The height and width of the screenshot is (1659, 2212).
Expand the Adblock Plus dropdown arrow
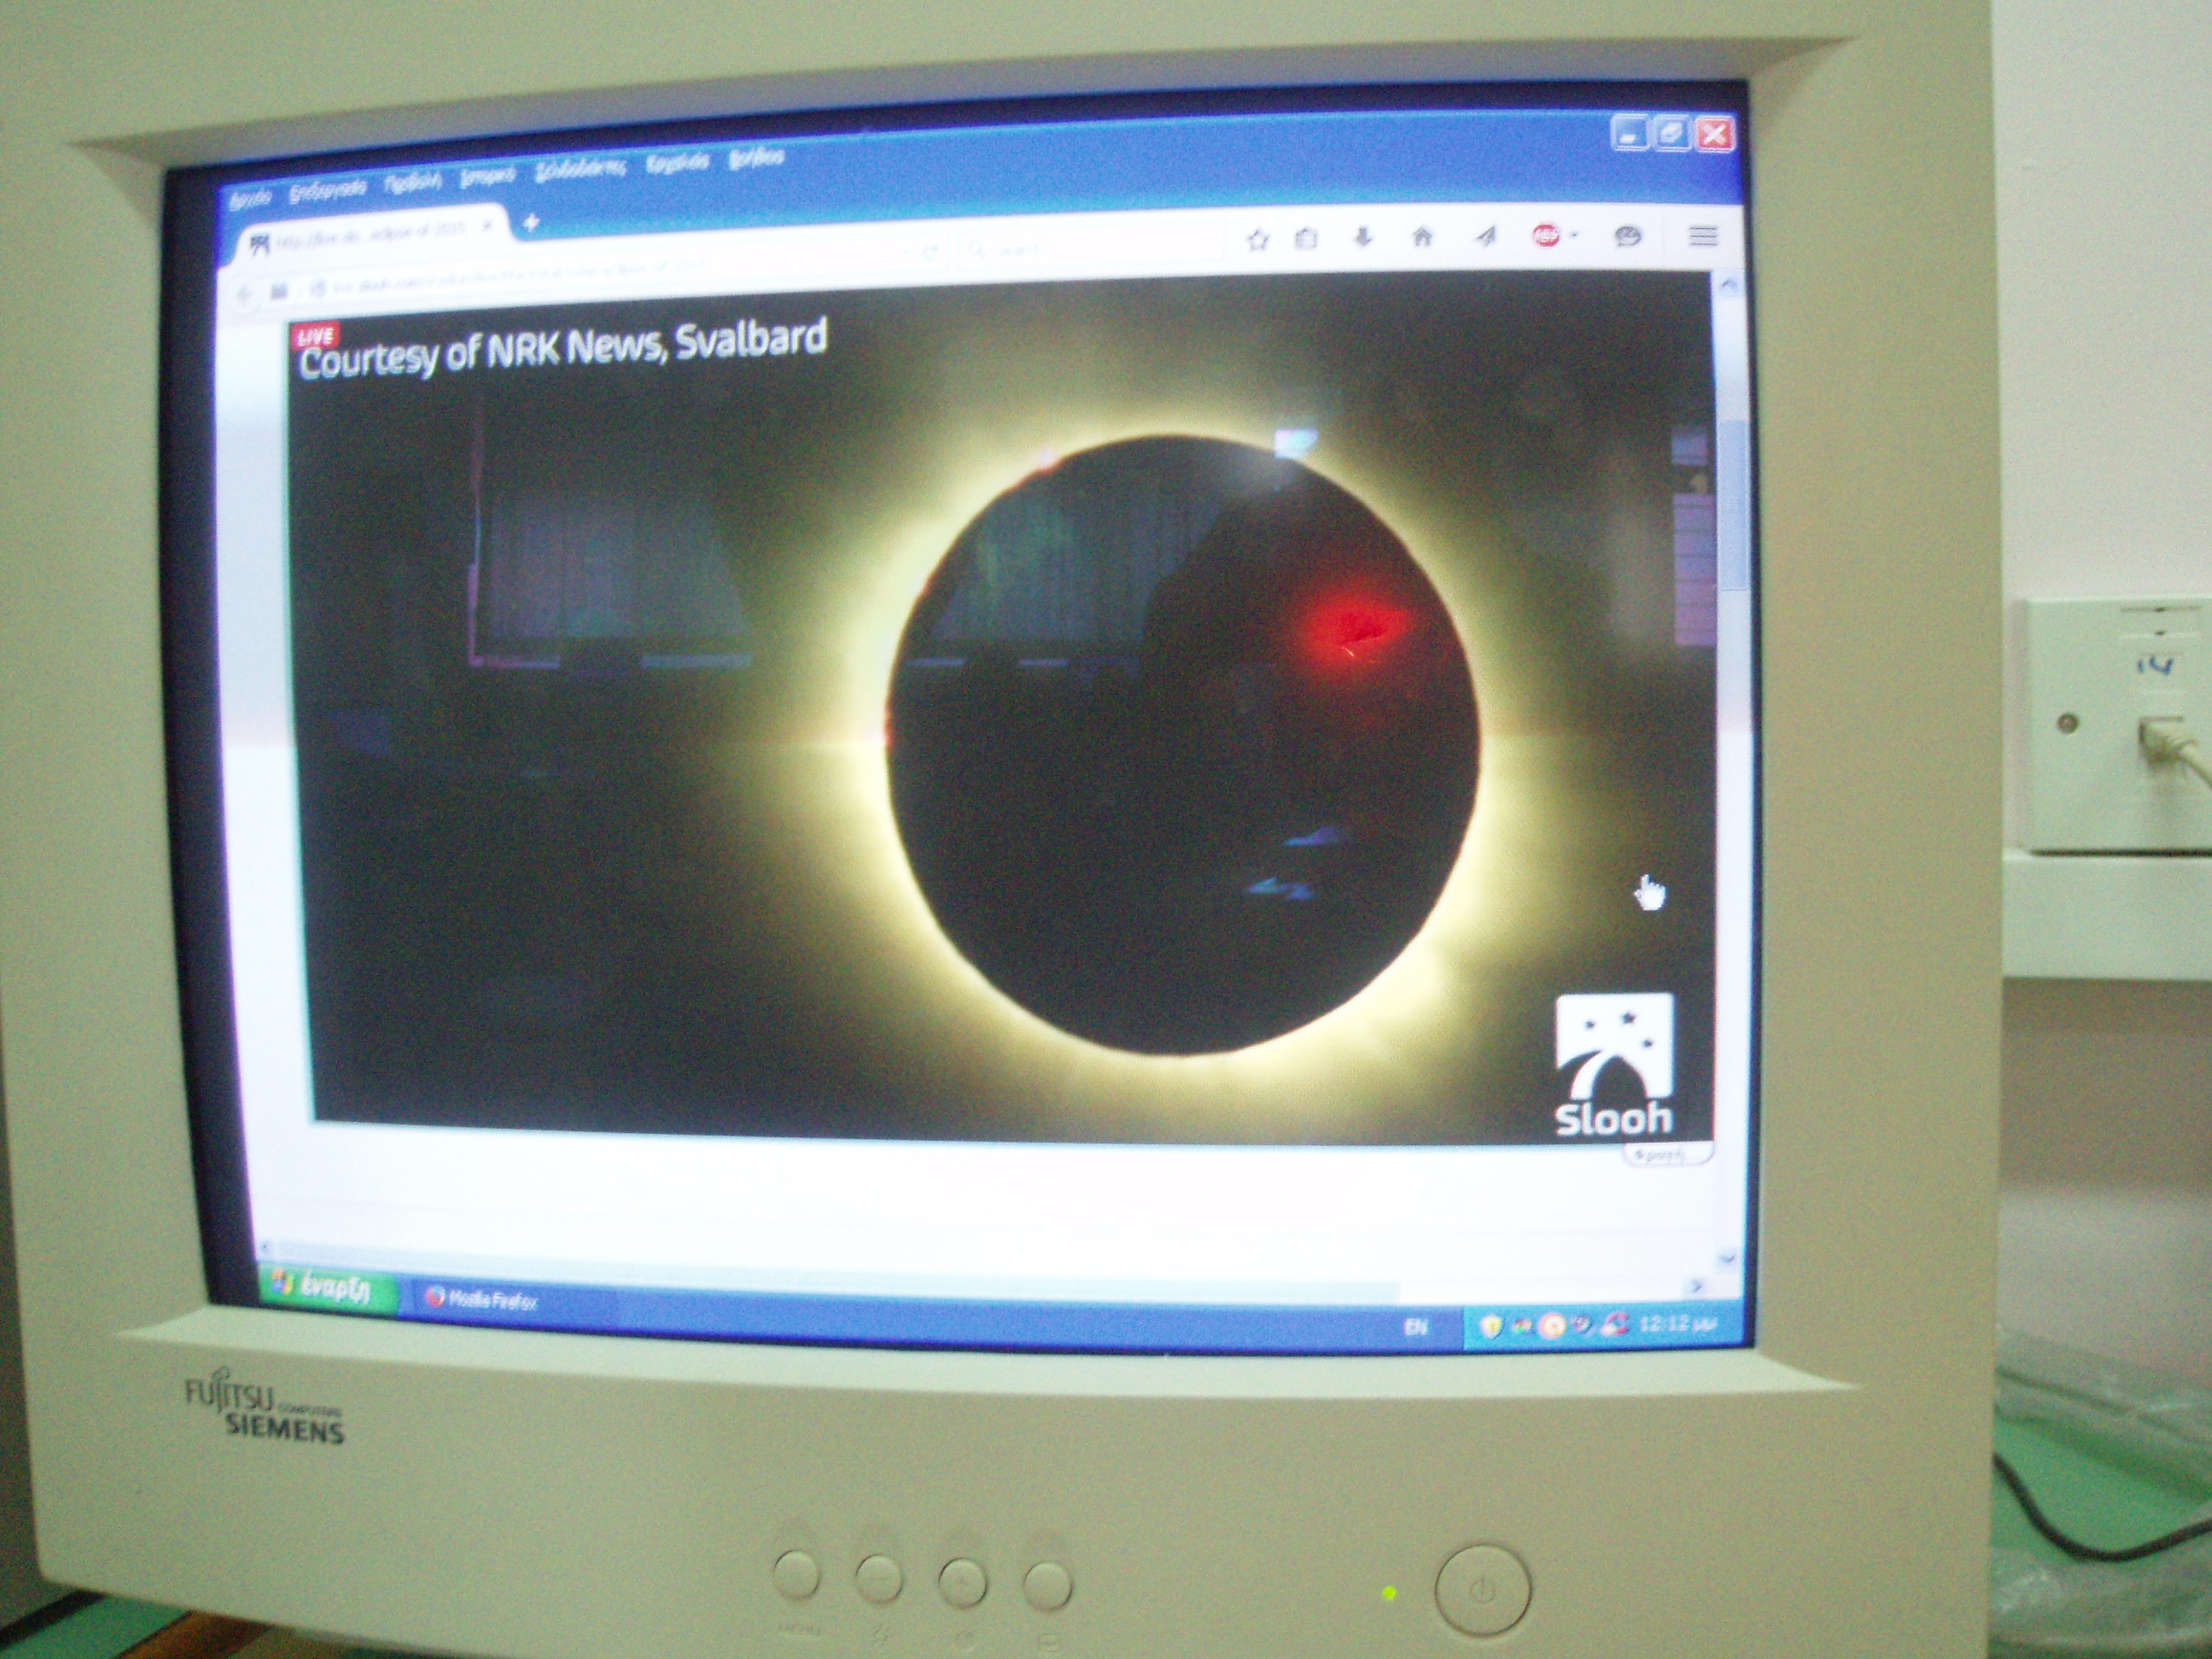click(x=1574, y=236)
